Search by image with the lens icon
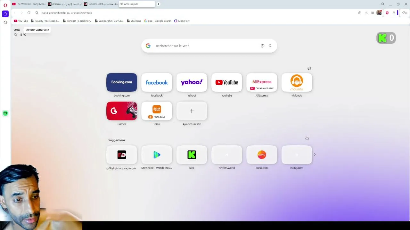This screenshot has height=230, width=410. 263,46
